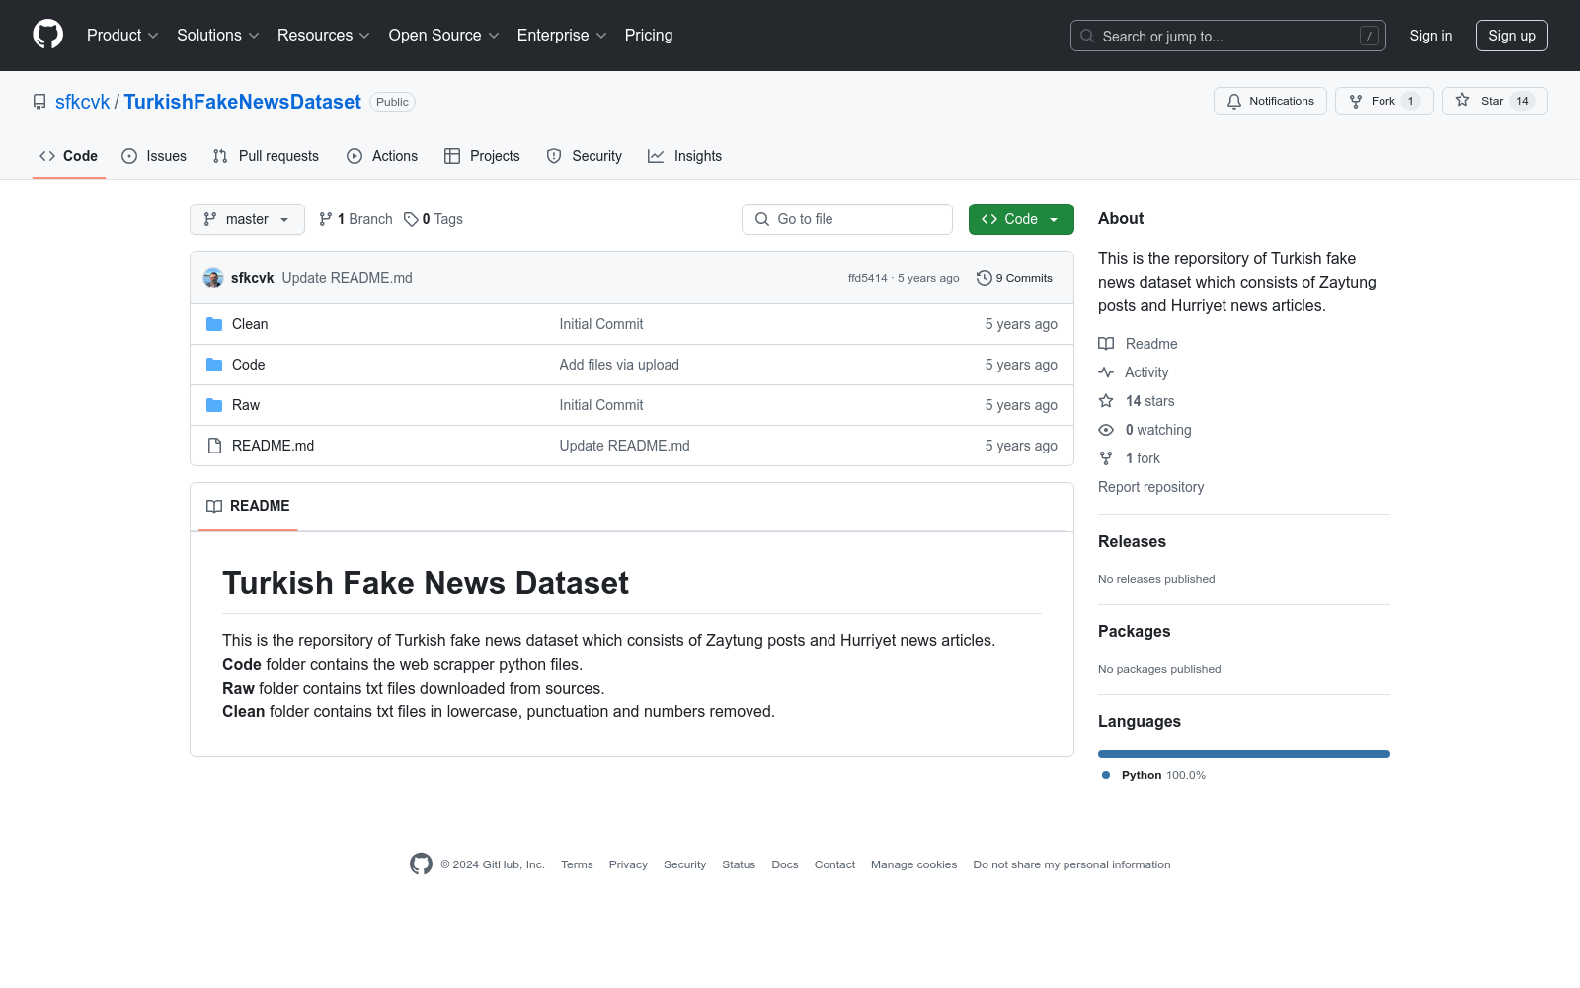
Task: Click the eye icon beside 0 watching
Action: tap(1106, 430)
